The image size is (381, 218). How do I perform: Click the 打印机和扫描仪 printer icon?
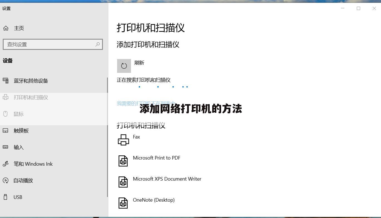6,97
